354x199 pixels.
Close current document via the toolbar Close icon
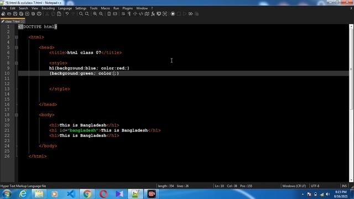[27, 14]
